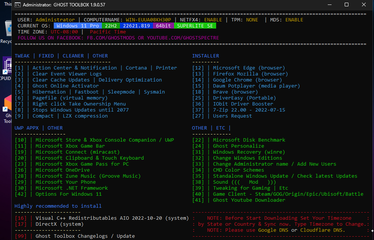Click the Windows 11 Pro label

(78, 26)
